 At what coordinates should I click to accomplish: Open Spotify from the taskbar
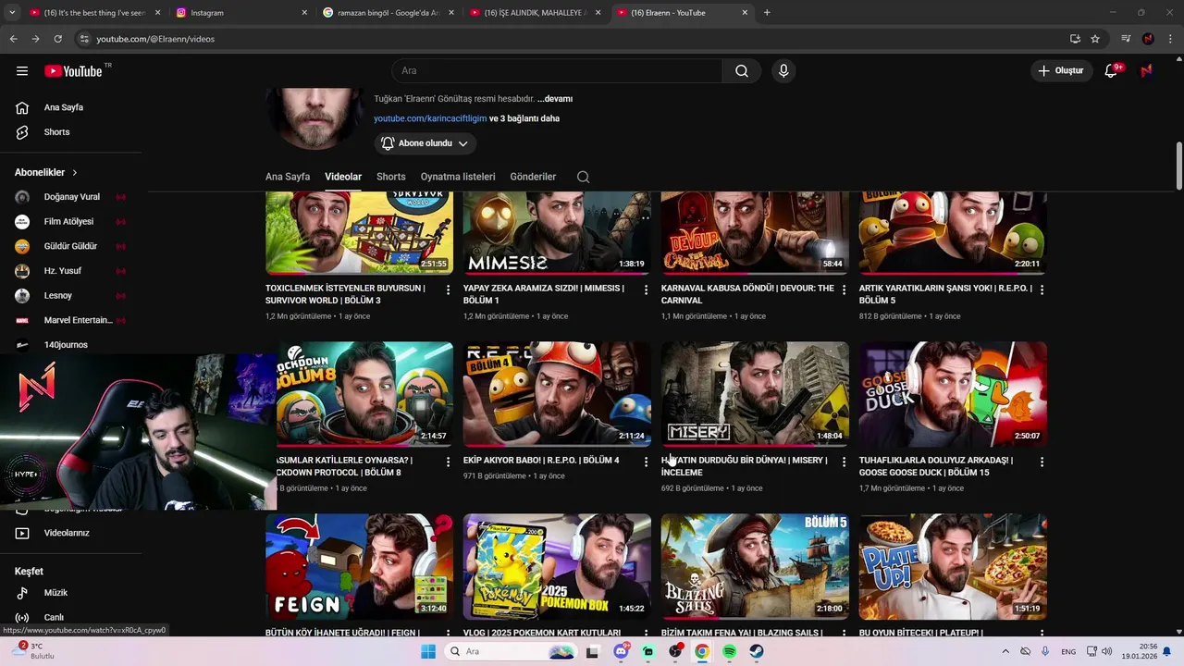tap(730, 651)
